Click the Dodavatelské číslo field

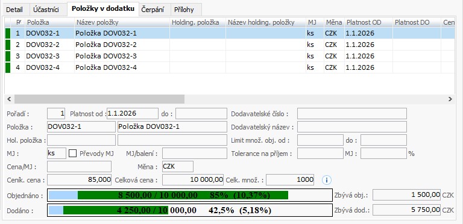pyautogui.click(x=352, y=113)
